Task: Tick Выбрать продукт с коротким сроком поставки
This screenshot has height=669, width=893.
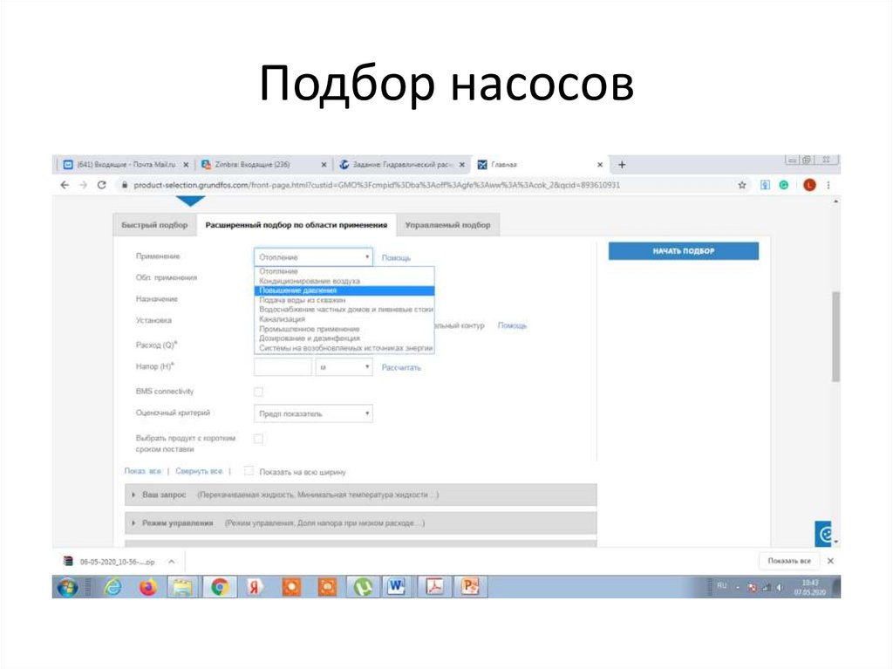Action: pos(256,437)
